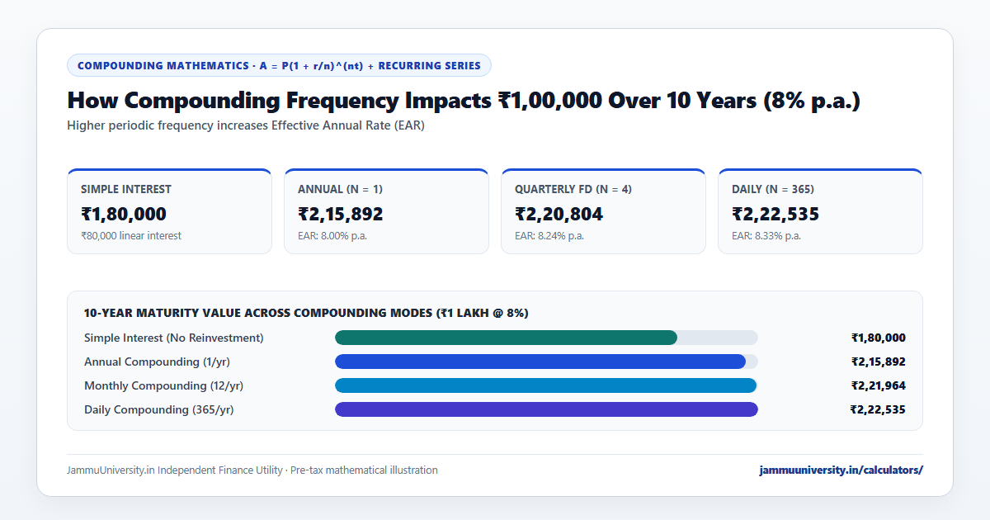This screenshot has height=520, width=990.
Task: Click 'EAR: 8.24% p.a.' text
Action: coord(549,236)
